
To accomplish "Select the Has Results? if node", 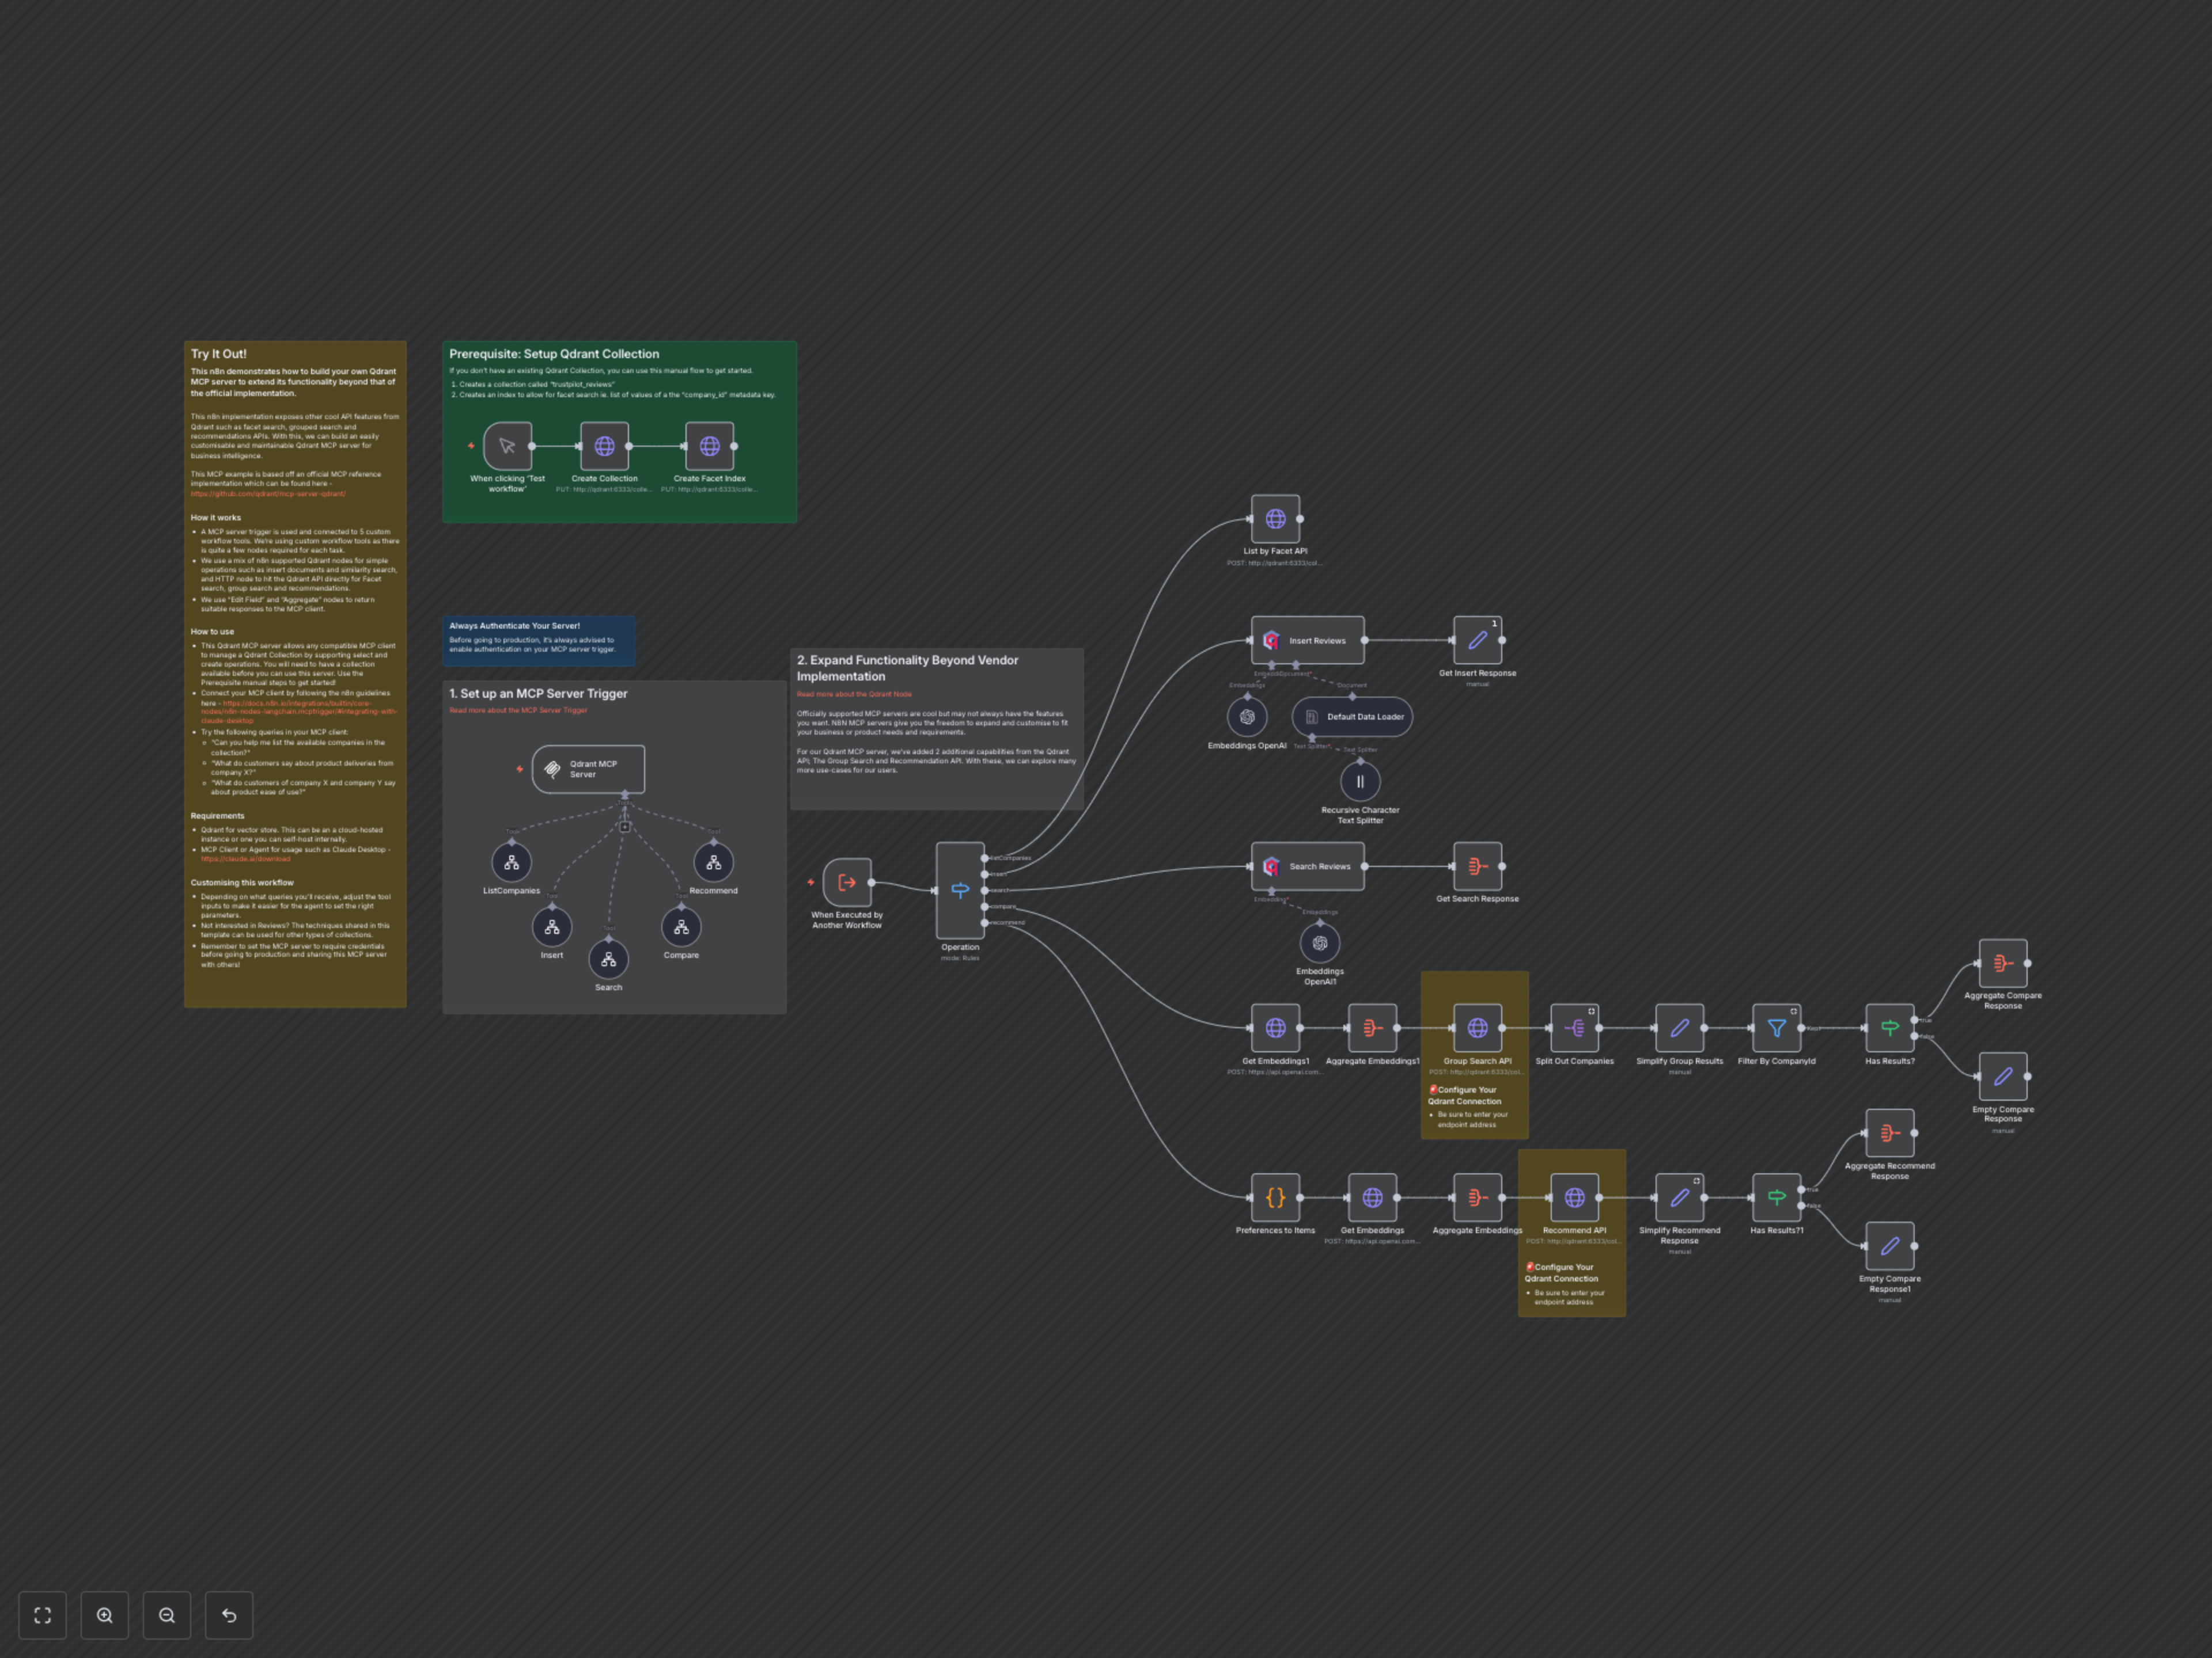I will click(x=1889, y=1028).
